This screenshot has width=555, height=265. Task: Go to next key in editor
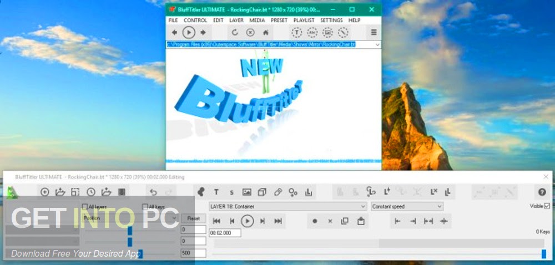pyautogui.click(x=263, y=221)
